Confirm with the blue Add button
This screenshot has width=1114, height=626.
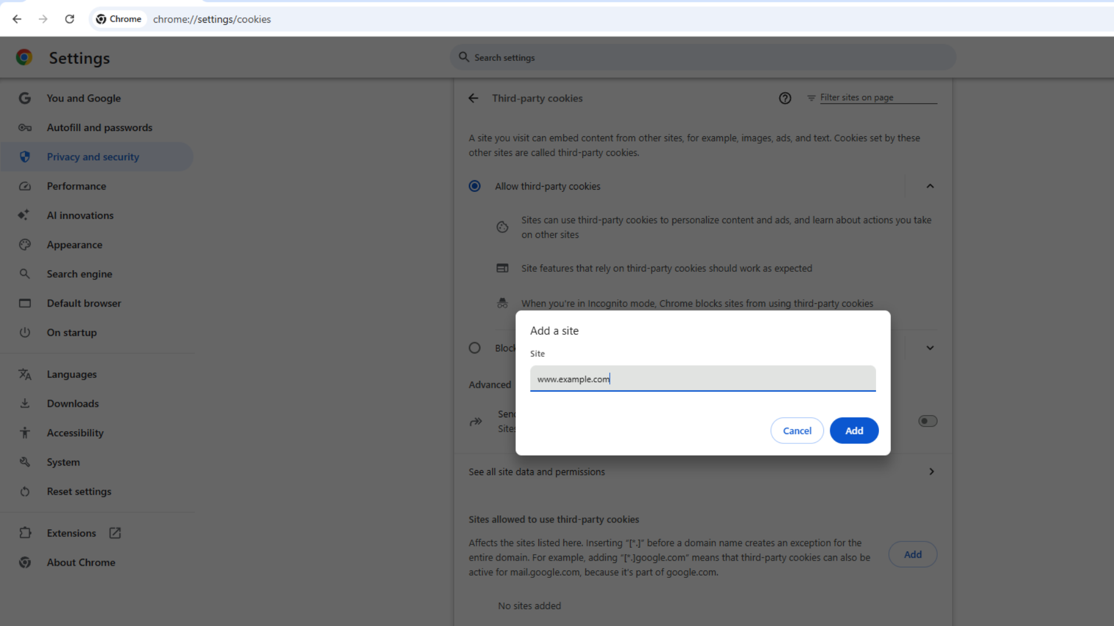(x=854, y=431)
